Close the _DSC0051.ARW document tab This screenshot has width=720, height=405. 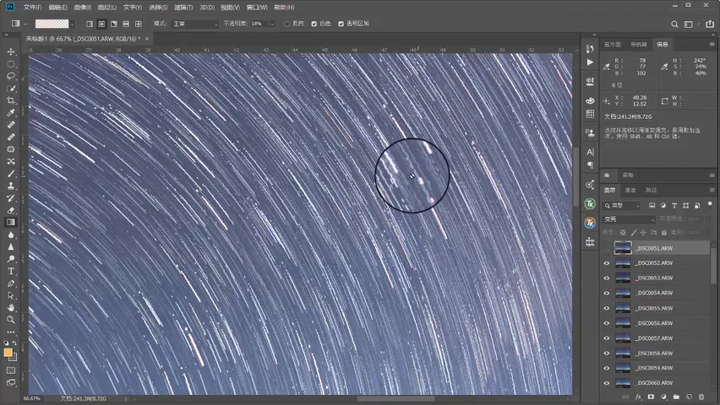[x=147, y=39]
